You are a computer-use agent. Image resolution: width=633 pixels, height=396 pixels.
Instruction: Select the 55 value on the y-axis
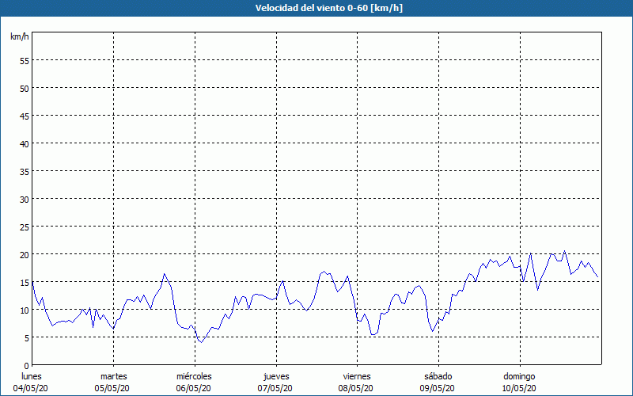(x=25, y=61)
